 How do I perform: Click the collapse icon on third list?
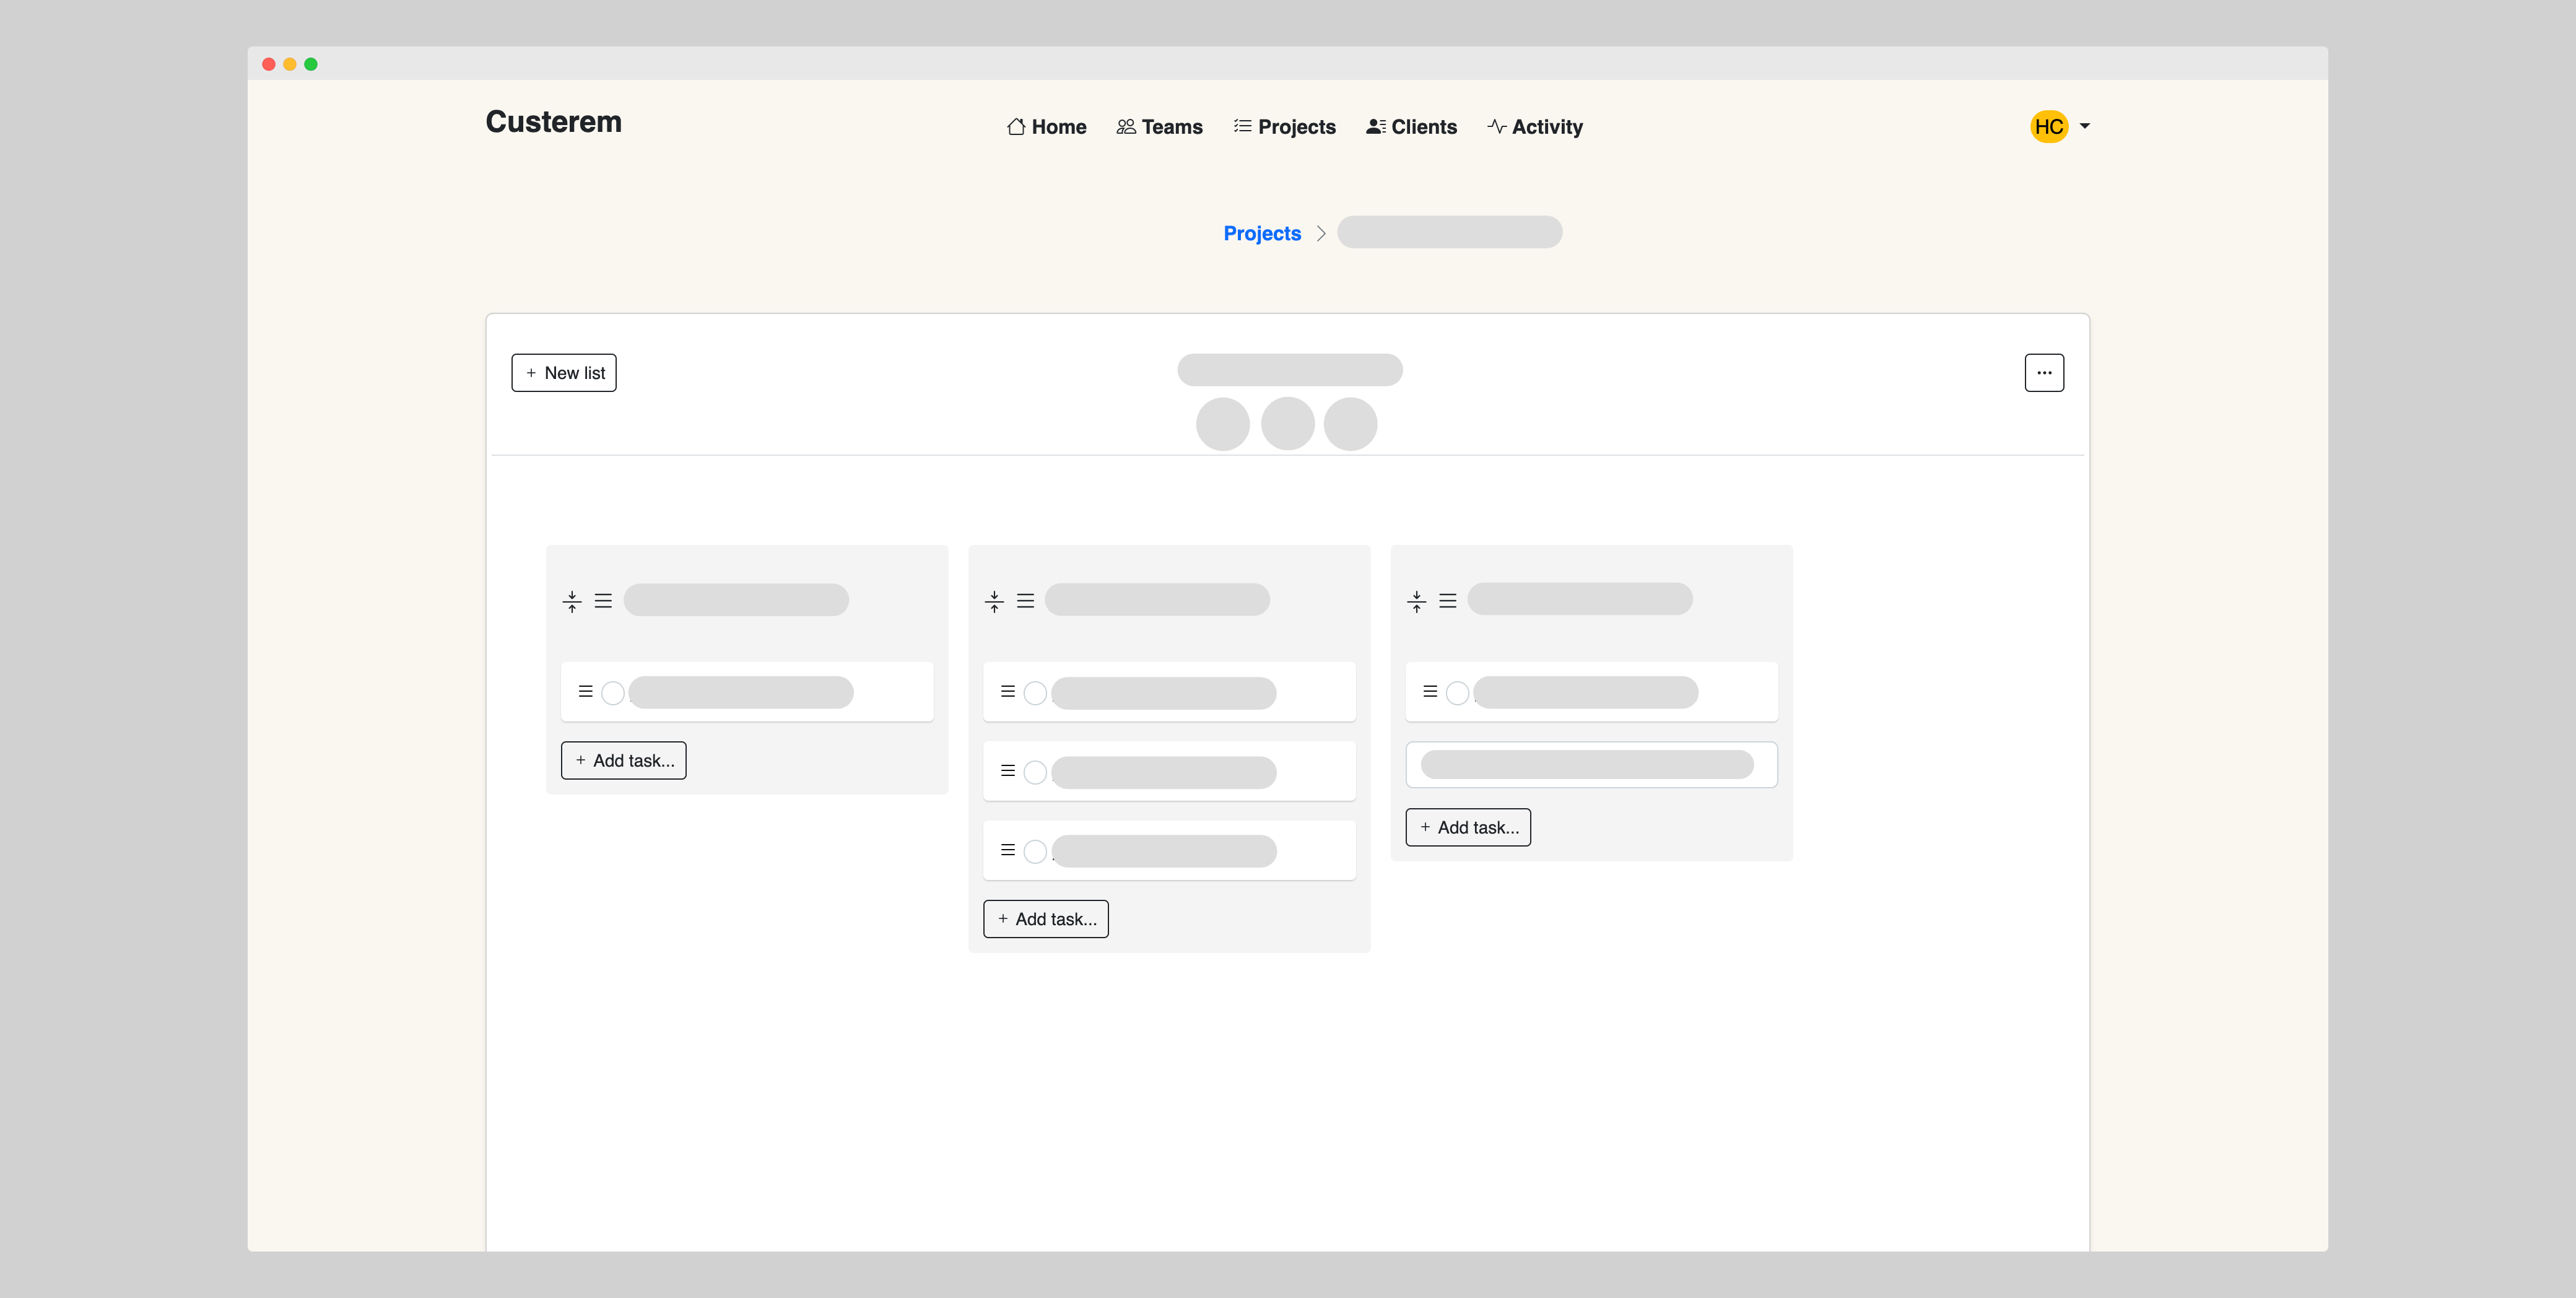point(1416,601)
